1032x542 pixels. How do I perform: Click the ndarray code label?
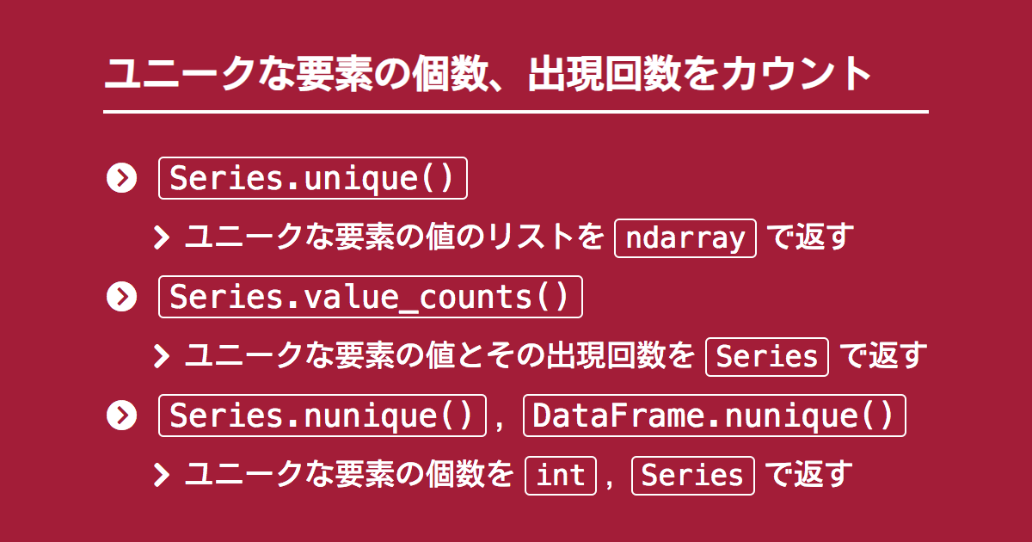click(685, 238)
